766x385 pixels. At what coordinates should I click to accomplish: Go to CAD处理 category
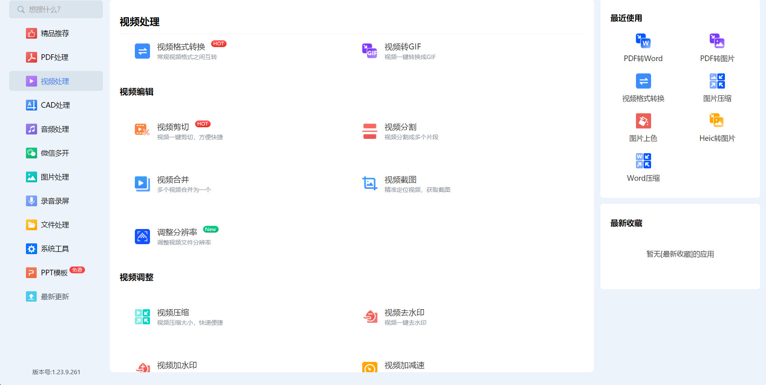[x=56, y=105]
